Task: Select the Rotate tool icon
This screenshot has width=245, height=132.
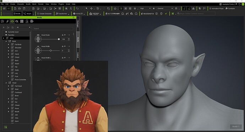Action: 98,9
